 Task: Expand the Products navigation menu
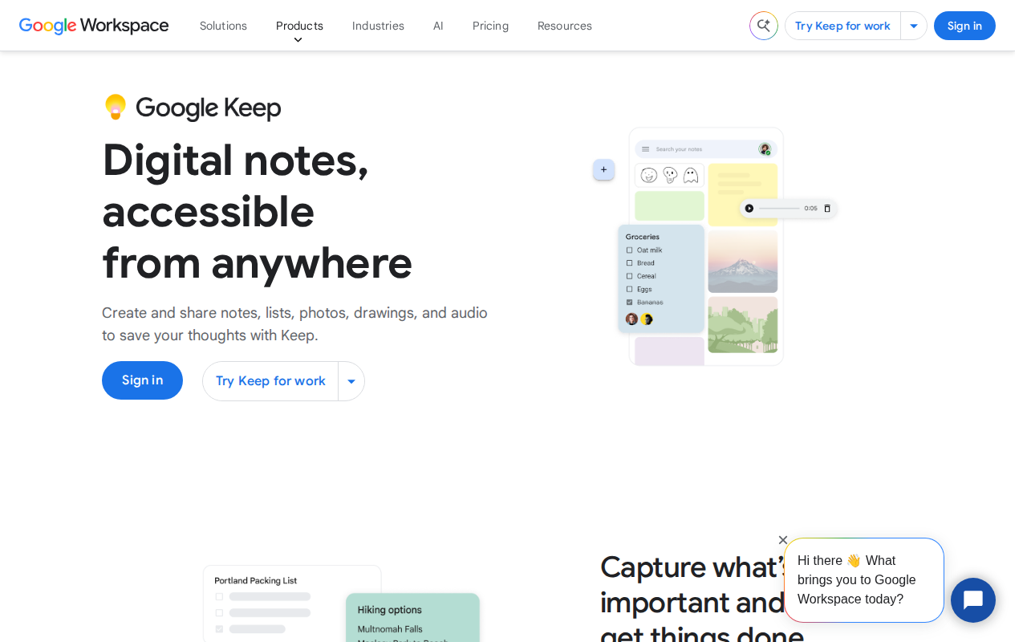299,26
